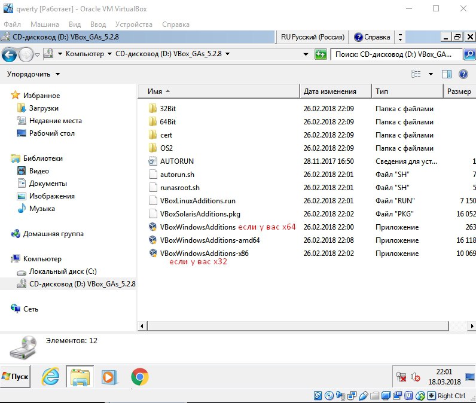
Task: Launch Internet Explorer from the guest taskbar
Action: click(50, 377)
